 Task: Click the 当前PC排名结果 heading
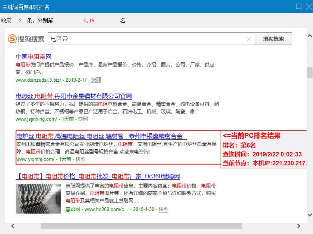click(x=252, y=136)
